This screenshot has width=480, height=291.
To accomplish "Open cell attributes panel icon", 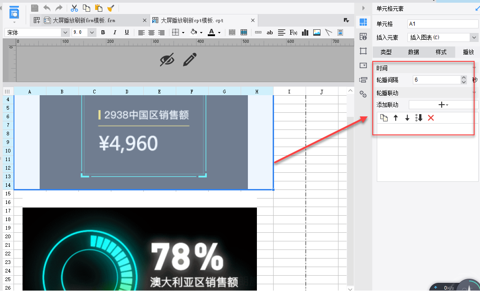I will tap(363, 37).
